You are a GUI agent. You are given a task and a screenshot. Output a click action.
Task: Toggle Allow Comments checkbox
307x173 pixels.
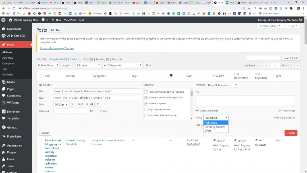[x=197, y=111]
